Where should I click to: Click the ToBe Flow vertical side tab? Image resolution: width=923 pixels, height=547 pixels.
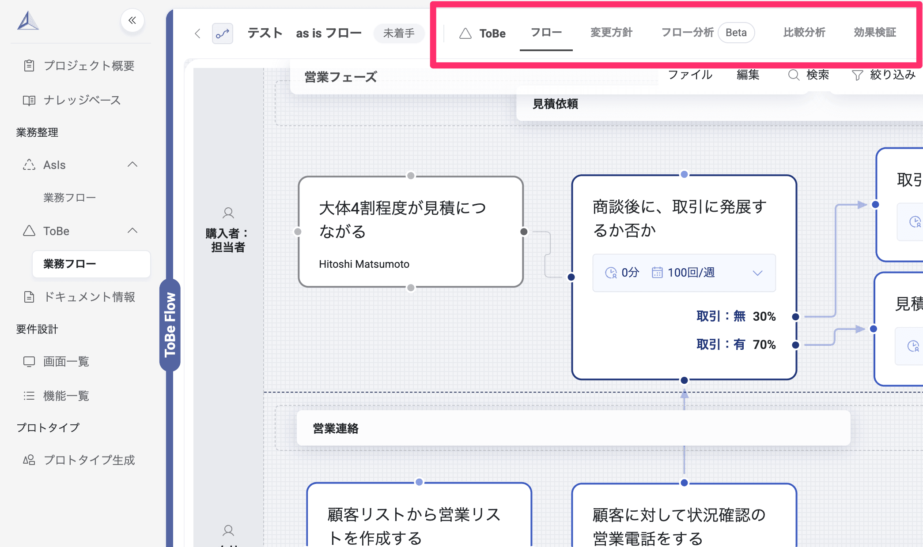click(x=170, y=325)
